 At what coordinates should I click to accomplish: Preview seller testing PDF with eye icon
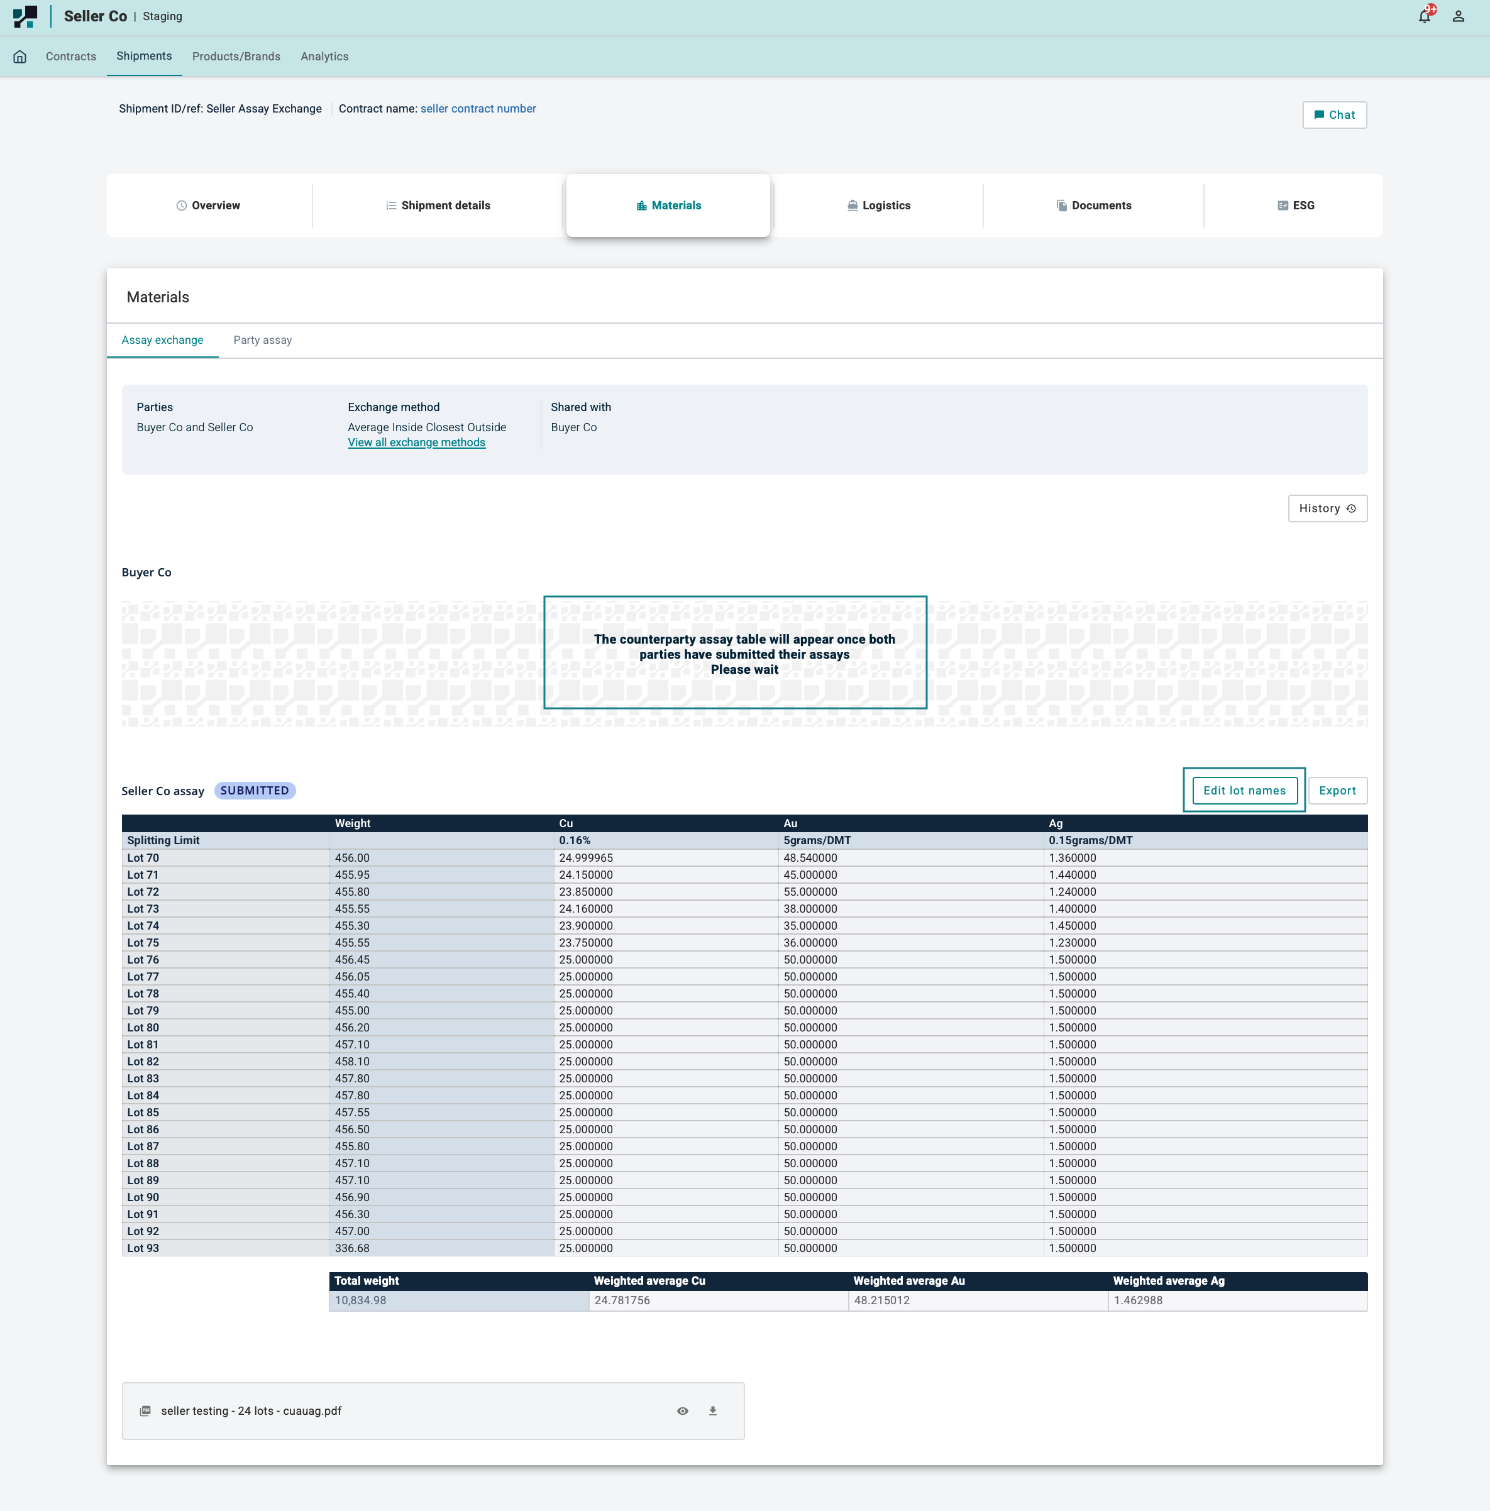point(682,1411)
